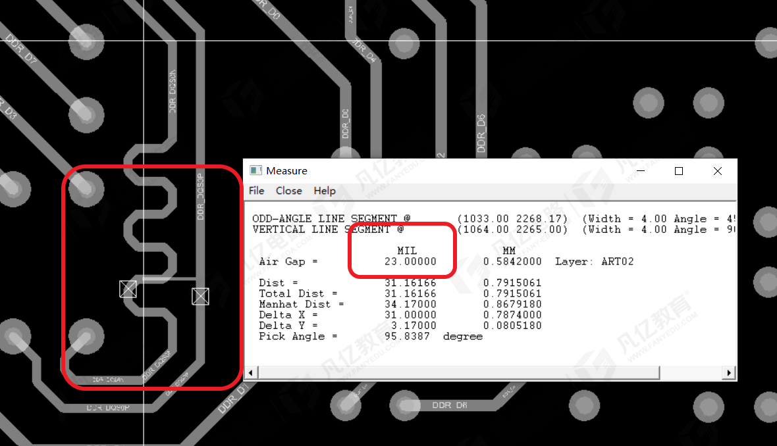The width and height of the screenshot is (777, 446).
Task: Click the MM column header
Action: (x=509, y=251)
